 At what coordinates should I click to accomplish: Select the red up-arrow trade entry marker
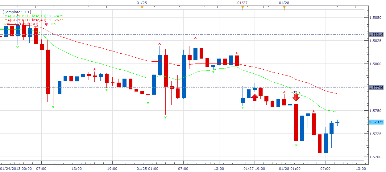(255, 97)
